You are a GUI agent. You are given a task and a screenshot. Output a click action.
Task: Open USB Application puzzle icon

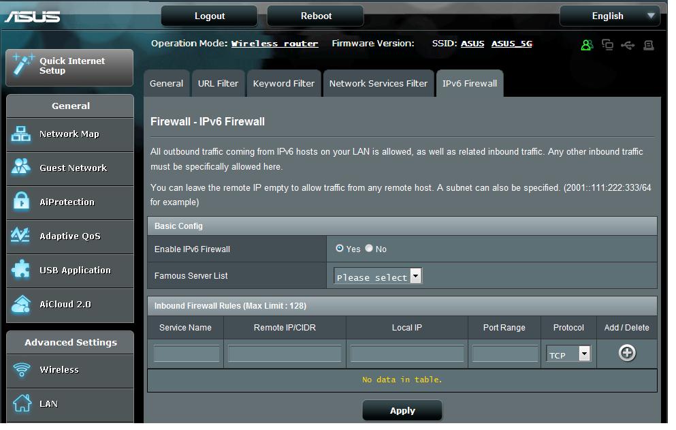(20, 269)
